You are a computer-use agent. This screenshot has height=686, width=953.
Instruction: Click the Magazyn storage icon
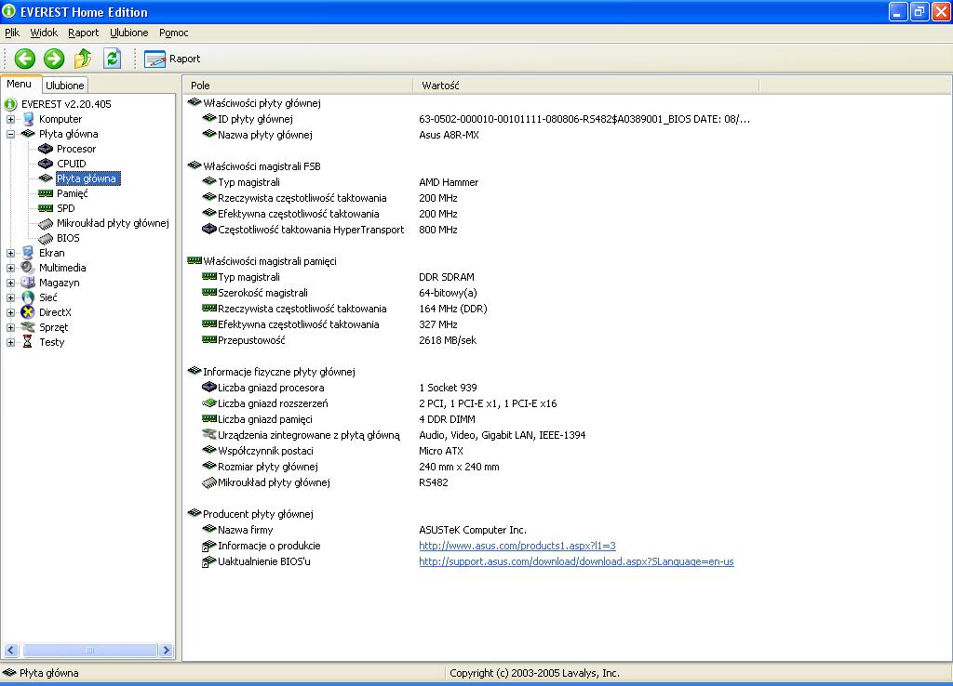(x=28, y=283)
